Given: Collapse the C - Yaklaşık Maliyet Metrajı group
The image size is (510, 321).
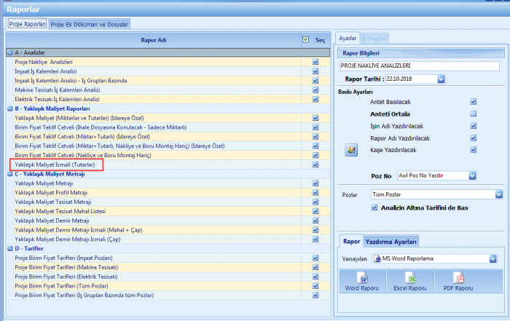Looking at the screenshot, I should (x=9, y=174).
